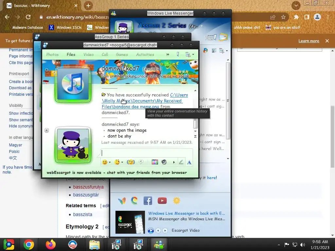Click Messenger Plus! logo in main window
Screen dimensions: 335x251
(x=211, y=38)
